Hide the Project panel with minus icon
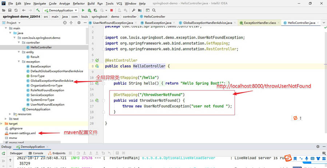Screen dimensions: 327x168 click(85, 23)
